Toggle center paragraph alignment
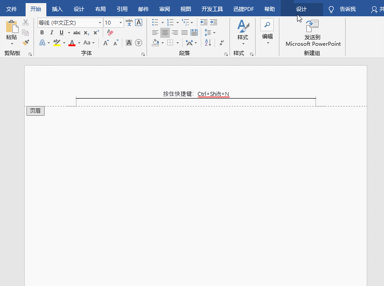Image resolution: width=384 pixels, height=286 pixels. point(165,33)
